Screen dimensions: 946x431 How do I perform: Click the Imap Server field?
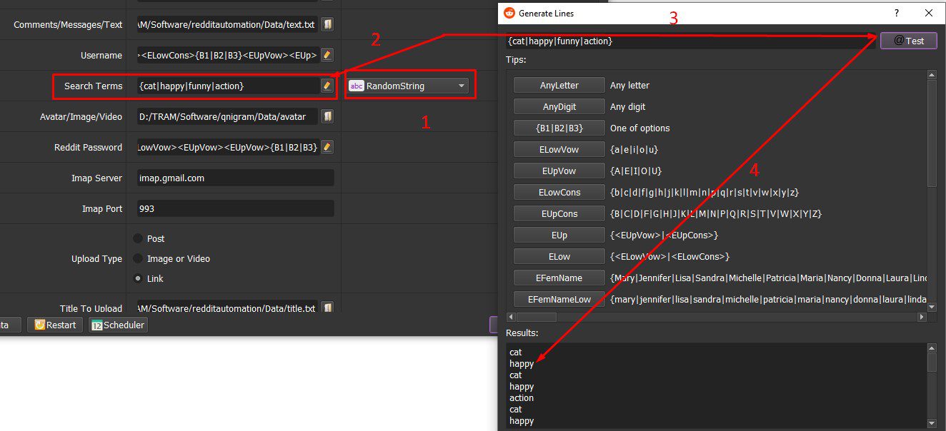tap(235, 178)
